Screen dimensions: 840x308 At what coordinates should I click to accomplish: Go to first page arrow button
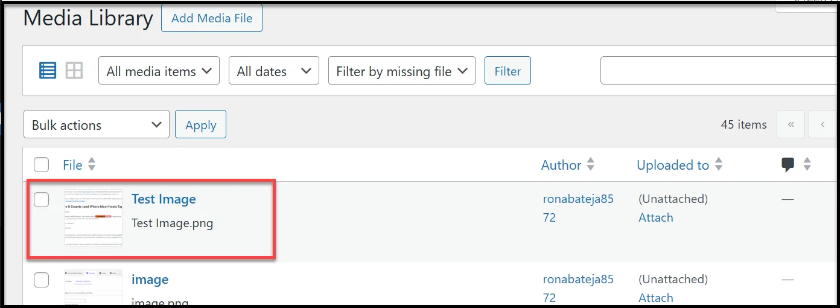point(791,125)
